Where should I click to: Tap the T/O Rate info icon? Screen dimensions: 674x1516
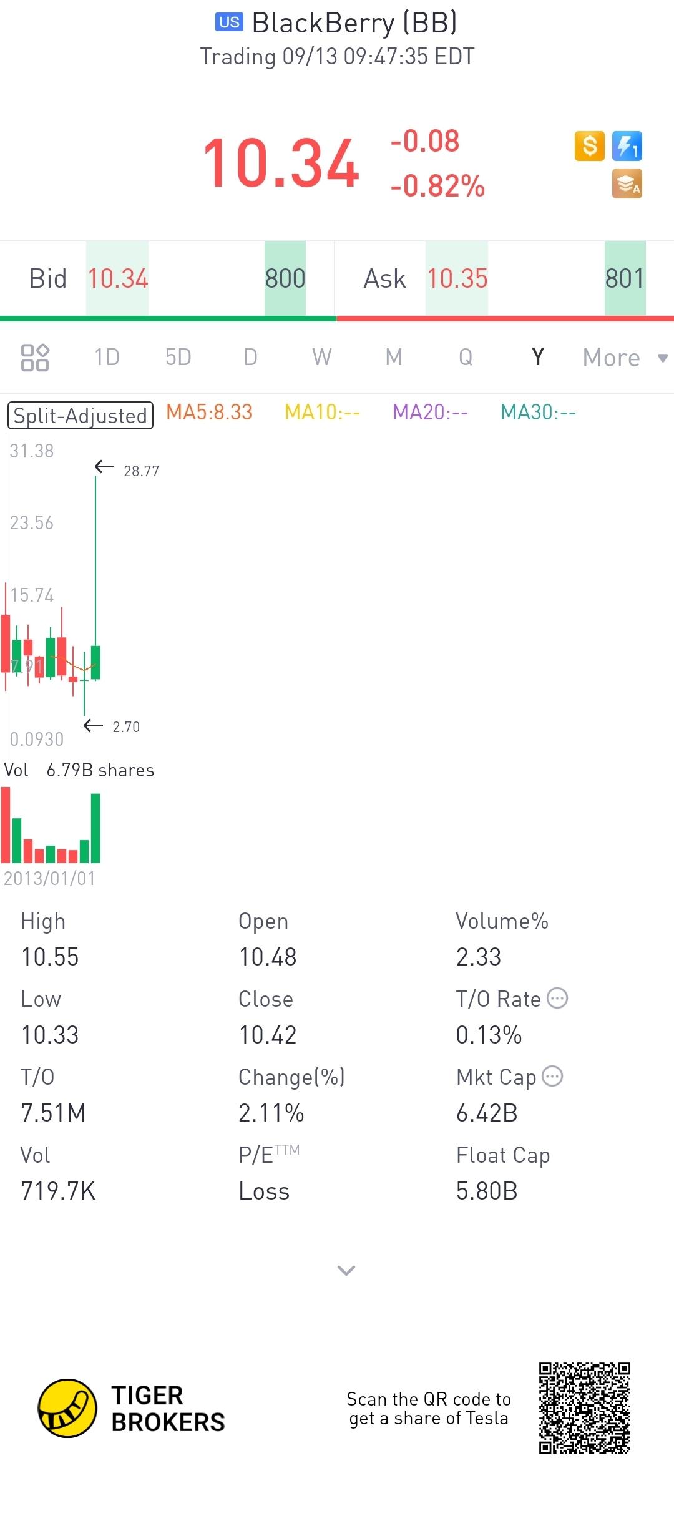[x=557, y=999]
